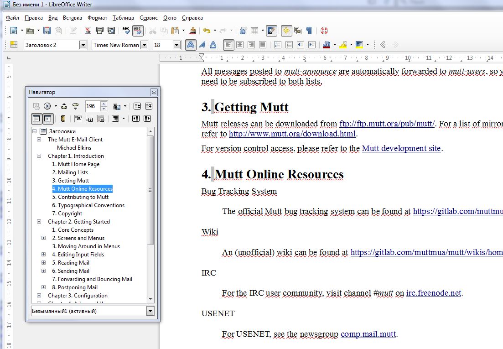Run the Spelling and Grammar check icon
Screen dimensions: 503x349
click(126, 31)
